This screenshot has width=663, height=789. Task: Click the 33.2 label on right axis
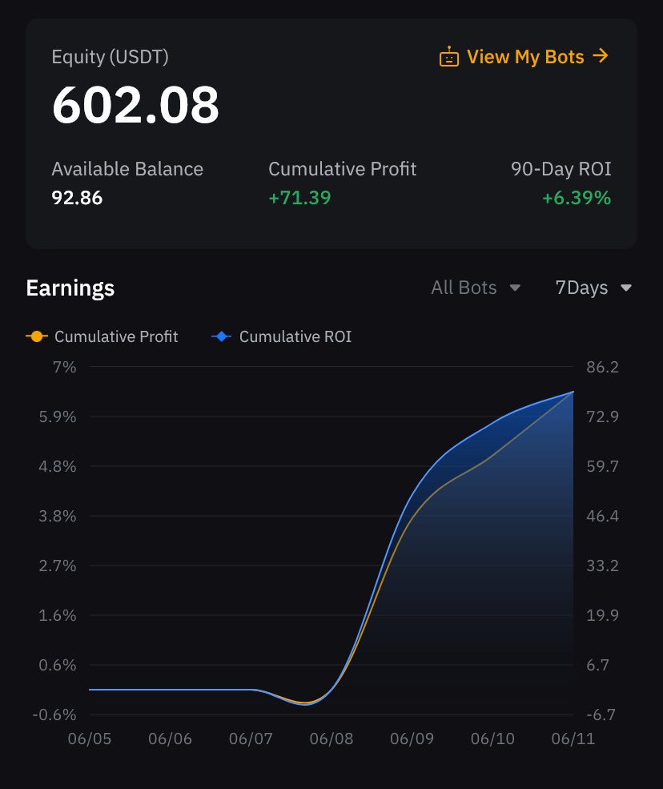[x=602, y=566]
